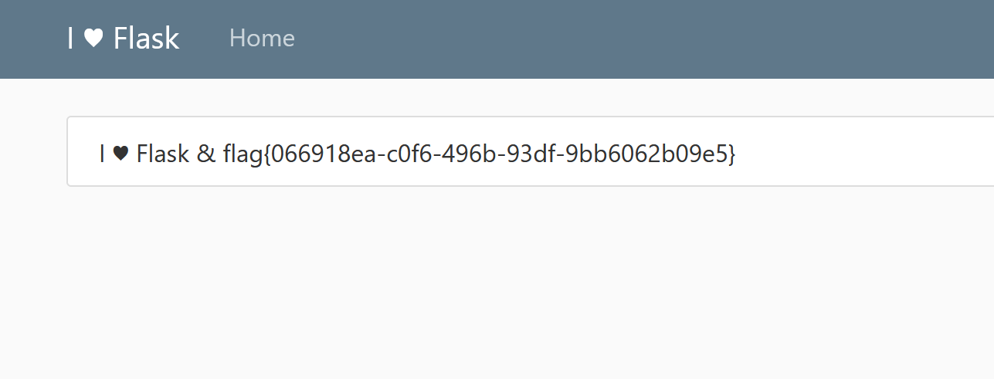Click the word "flag" in the message
994x379 pixels.
tap(243, 154)
